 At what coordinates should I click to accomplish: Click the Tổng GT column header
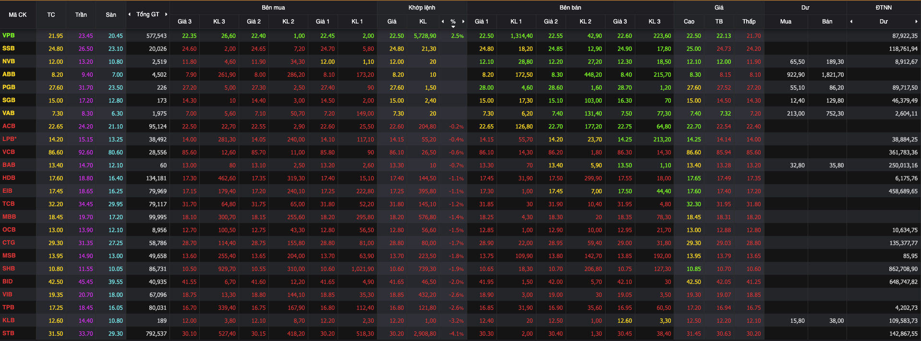coord(147,14)
